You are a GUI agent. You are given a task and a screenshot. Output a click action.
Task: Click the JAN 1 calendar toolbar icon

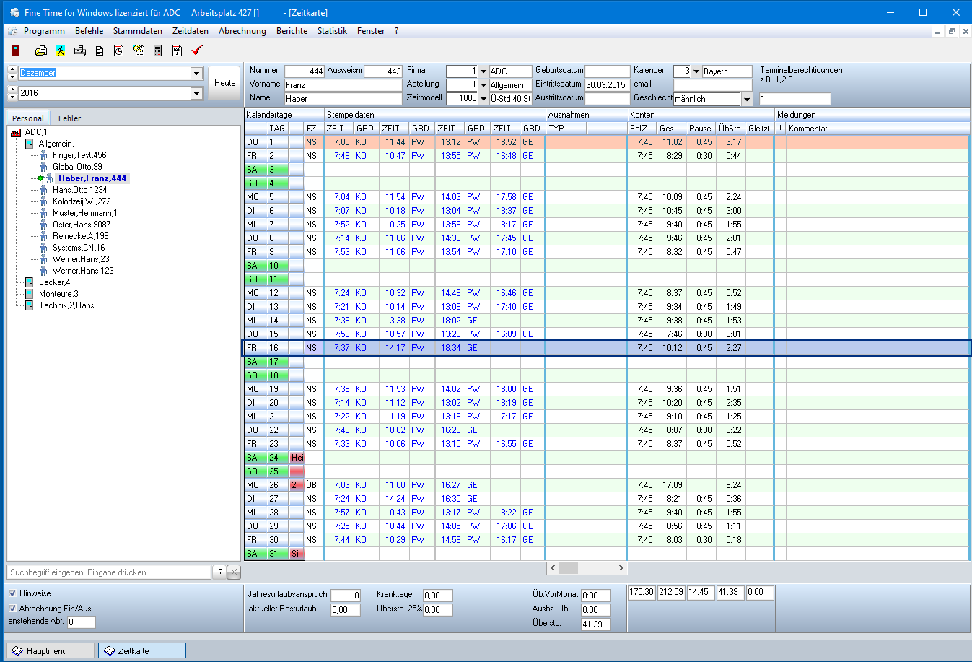point(177,51)
